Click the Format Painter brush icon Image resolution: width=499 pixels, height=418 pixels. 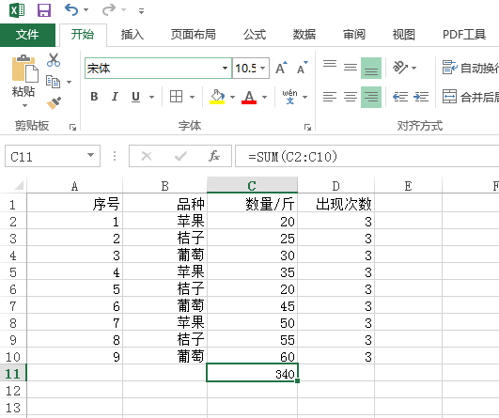[54, 103]
